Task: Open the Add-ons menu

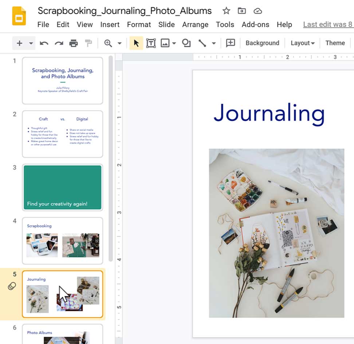Action: tap(255, 24)
